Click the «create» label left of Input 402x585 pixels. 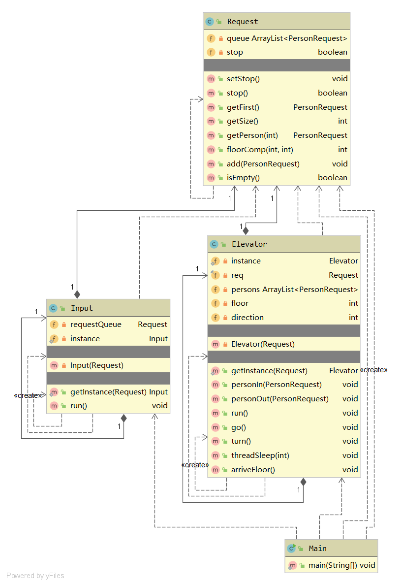[28, 395]
